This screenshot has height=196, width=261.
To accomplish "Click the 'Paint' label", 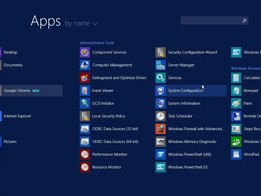I will [x=248, y=103].
